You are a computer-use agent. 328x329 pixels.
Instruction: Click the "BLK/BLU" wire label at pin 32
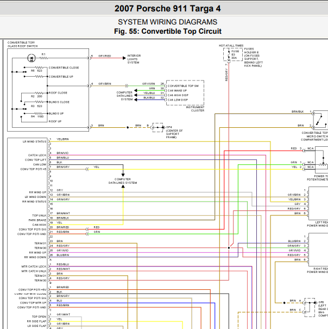click(149, 97)
